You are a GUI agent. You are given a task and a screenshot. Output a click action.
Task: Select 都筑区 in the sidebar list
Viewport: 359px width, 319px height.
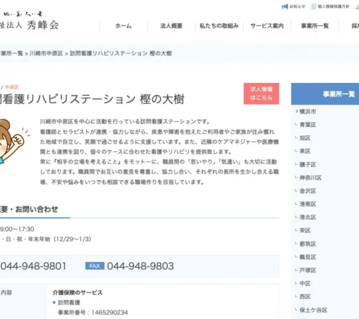308,244
